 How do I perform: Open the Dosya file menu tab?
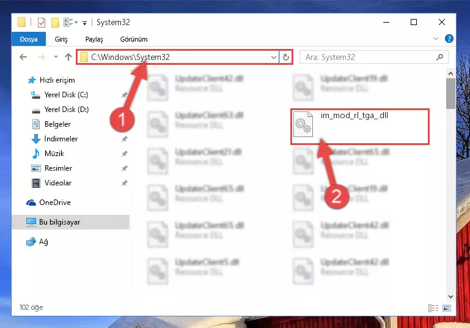pyautogui.click(x=29, y=39)
